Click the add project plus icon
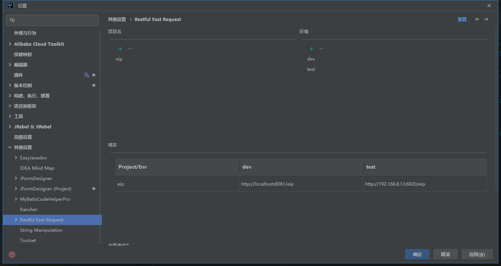Viewport: 501px width, 266px height. 120,49
